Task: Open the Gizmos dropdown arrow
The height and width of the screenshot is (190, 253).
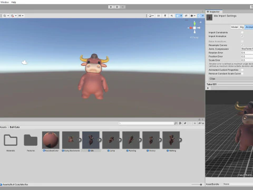Action: pyautogui.click(x=203, y=16)
